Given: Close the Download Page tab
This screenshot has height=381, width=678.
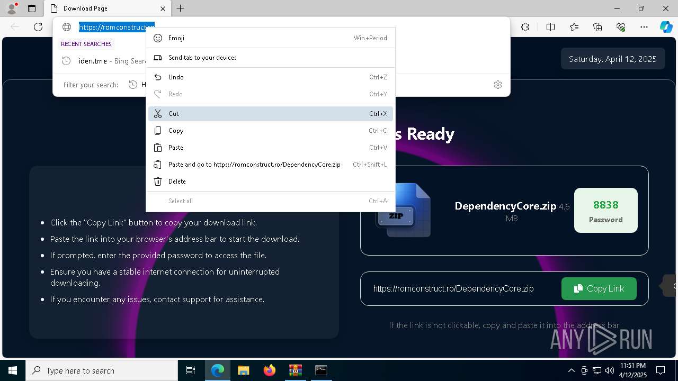Looking at the screenshot, I should (x=163, y=8).
